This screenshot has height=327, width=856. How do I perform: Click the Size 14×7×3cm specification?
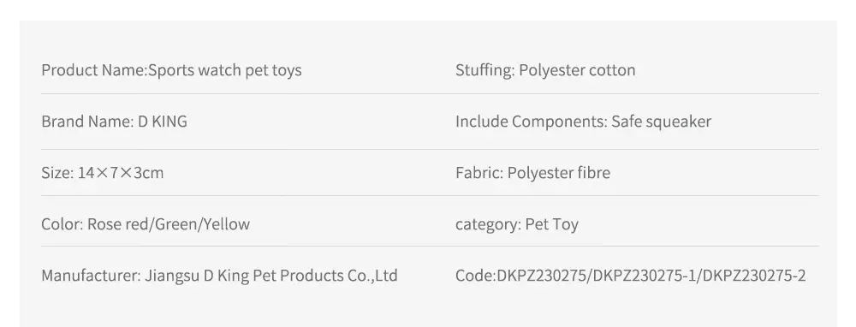tap(103, 173)
